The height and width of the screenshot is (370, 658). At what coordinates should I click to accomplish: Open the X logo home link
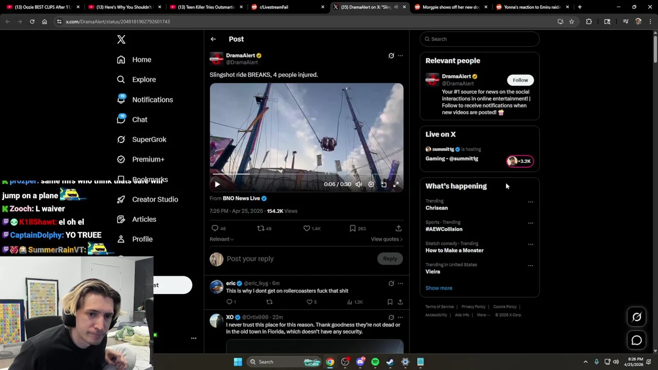pos(121,40)
